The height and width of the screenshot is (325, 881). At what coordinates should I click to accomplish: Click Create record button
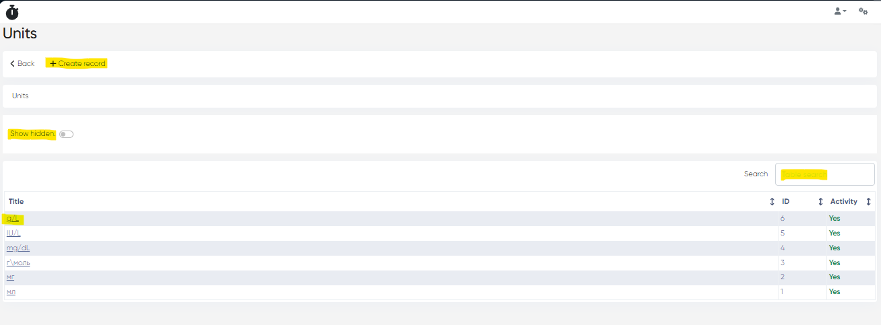(x=78, y=63)
